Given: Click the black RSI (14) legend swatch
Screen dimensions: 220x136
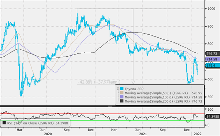Looking at the screenshot, I should pos(4,123).
